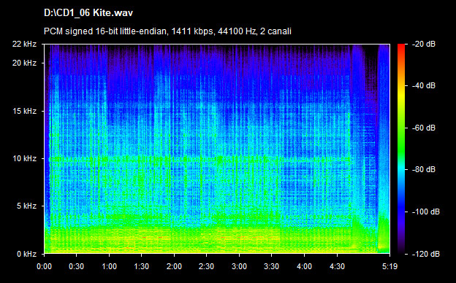
Task: Click the -20 dB legend label
Action: click(x=424, y=44)
